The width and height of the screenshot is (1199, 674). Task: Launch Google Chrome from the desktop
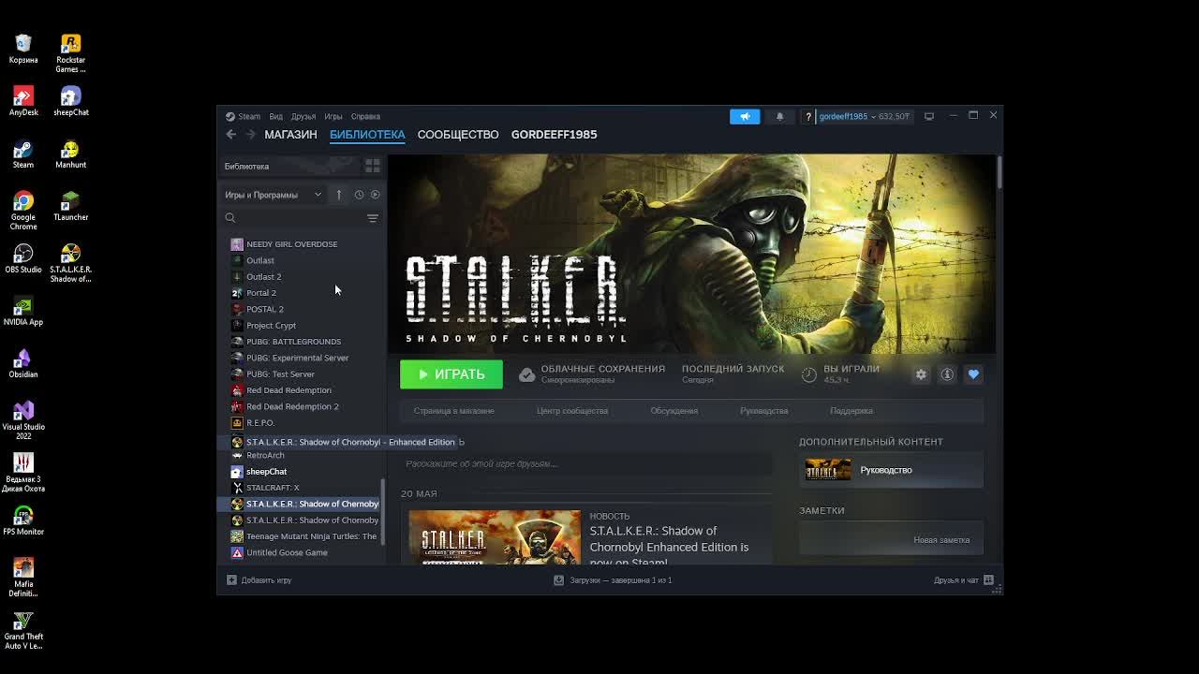pyautogui.click(x=23, y=211)
